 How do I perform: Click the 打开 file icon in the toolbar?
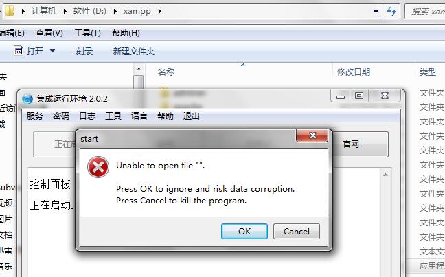[x=19, y=51]
